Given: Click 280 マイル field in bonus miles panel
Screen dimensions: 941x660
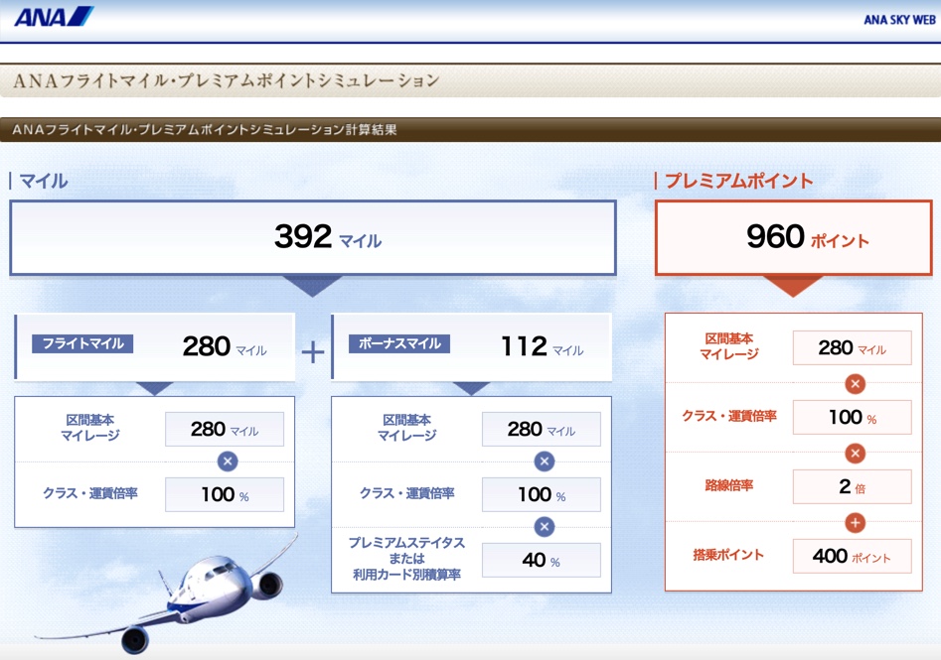Looking at the screenshot, I should (542, 429).
